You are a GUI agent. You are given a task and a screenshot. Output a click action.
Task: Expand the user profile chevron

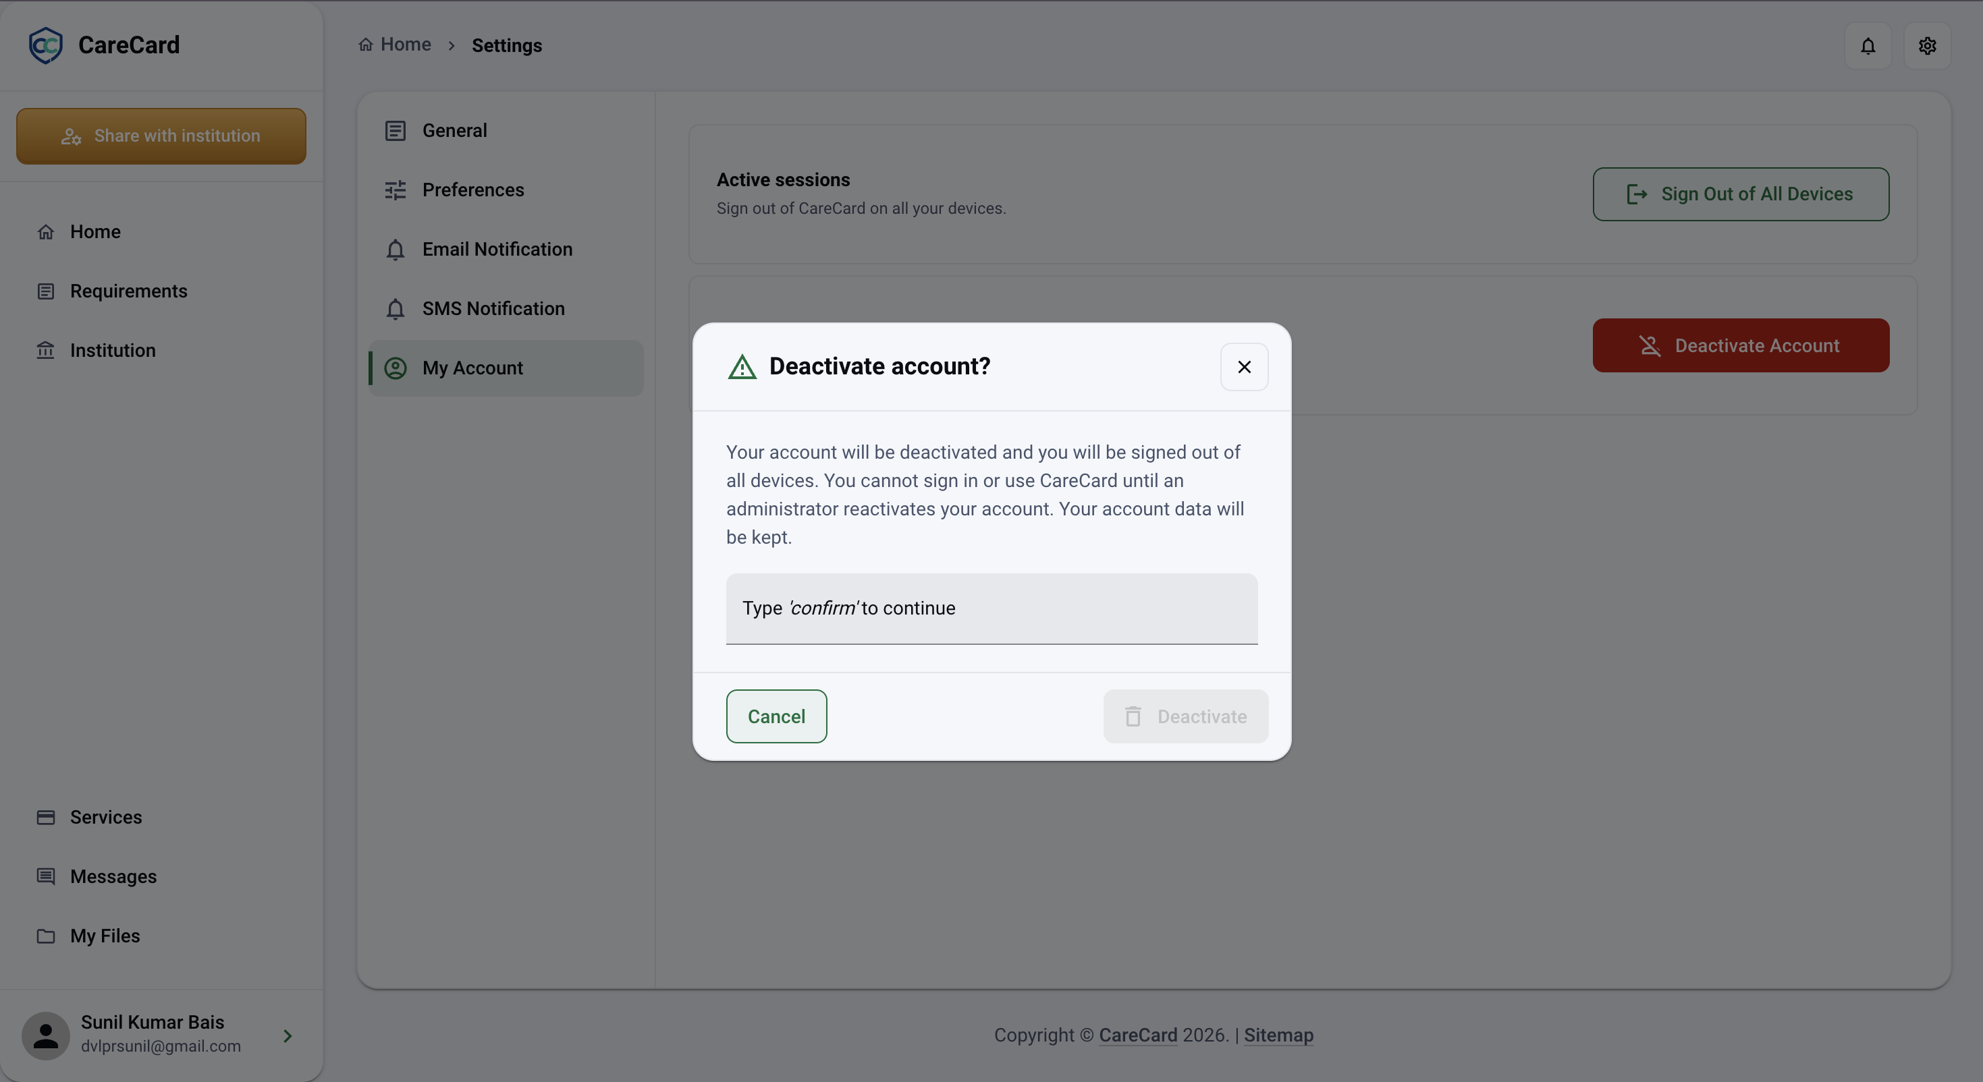point(287,1036)
